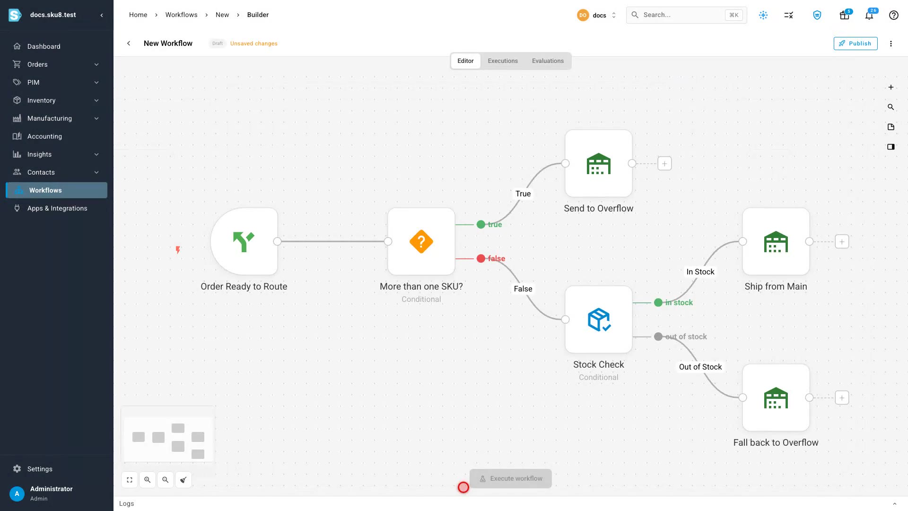Image resolution: width=908 pixels, height=511 pixels.
Task: Click the Publish button
Action: [x=856, y=44]
